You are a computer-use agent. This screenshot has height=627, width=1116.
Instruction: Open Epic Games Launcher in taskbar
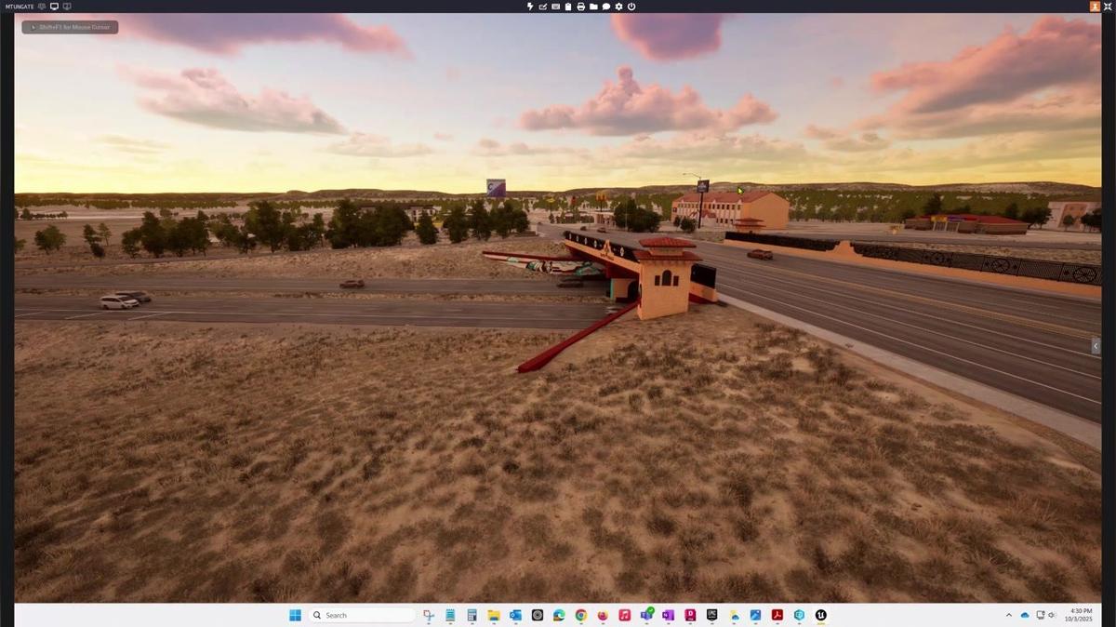click(x=711, y=615)
